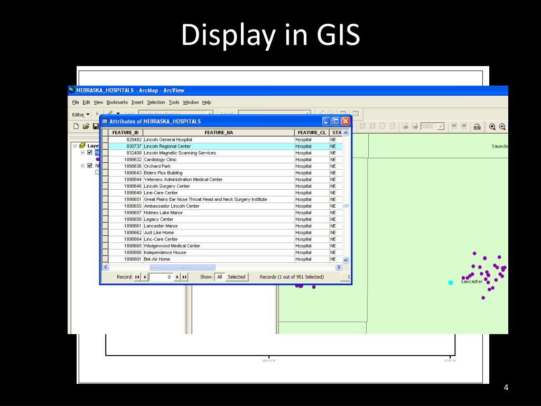This screenshot has width=541, height=406.
Task: Click the ArcMap globe icon in title bar
Action: tap(72, 90)
